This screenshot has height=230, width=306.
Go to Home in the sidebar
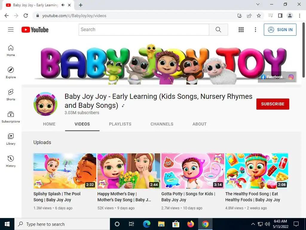[x=11, y=50]
